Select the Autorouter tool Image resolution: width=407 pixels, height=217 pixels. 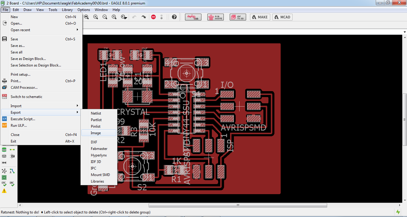point(12,171)
